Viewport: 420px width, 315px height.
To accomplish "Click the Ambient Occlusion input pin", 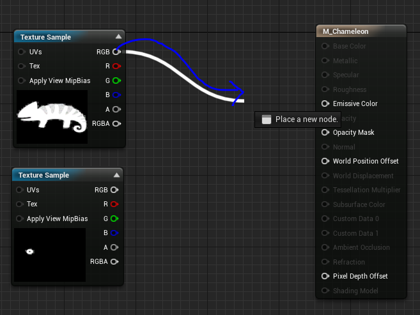I will coord(325,247).
